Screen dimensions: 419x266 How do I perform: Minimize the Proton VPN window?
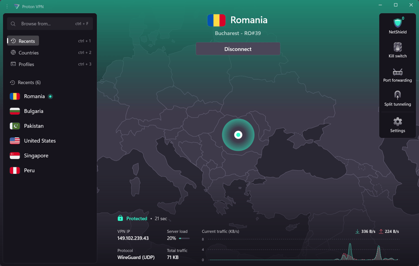click(x=380, y=5)
